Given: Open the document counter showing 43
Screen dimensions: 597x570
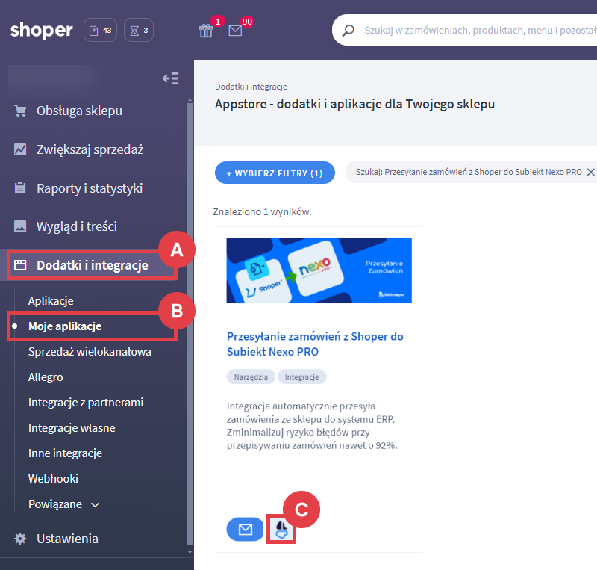Looking at the screenshot, I should tap(100, 31).
